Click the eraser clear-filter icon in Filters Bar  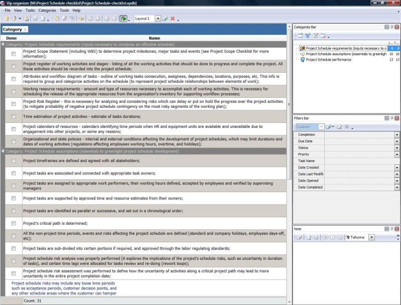click(x=340, y=127)
